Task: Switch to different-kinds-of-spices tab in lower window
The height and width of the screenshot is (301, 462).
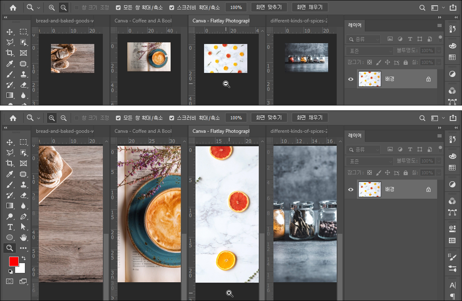Action: click(x=299, y=131)
